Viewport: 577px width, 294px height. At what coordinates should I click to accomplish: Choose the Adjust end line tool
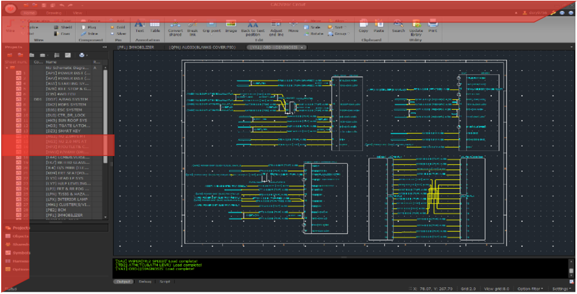[276, 28]
